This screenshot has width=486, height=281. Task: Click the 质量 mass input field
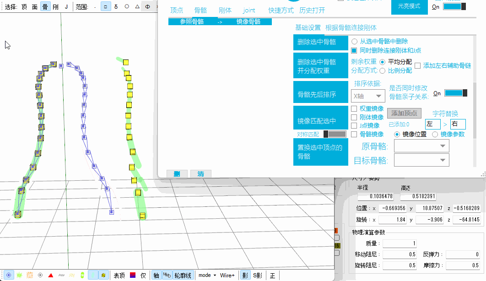[399, 243]
